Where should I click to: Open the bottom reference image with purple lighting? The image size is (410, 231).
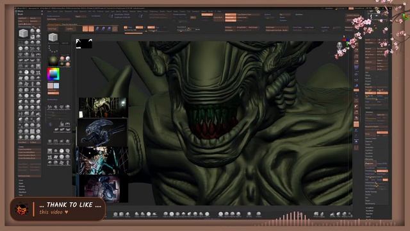coord(103,188)
